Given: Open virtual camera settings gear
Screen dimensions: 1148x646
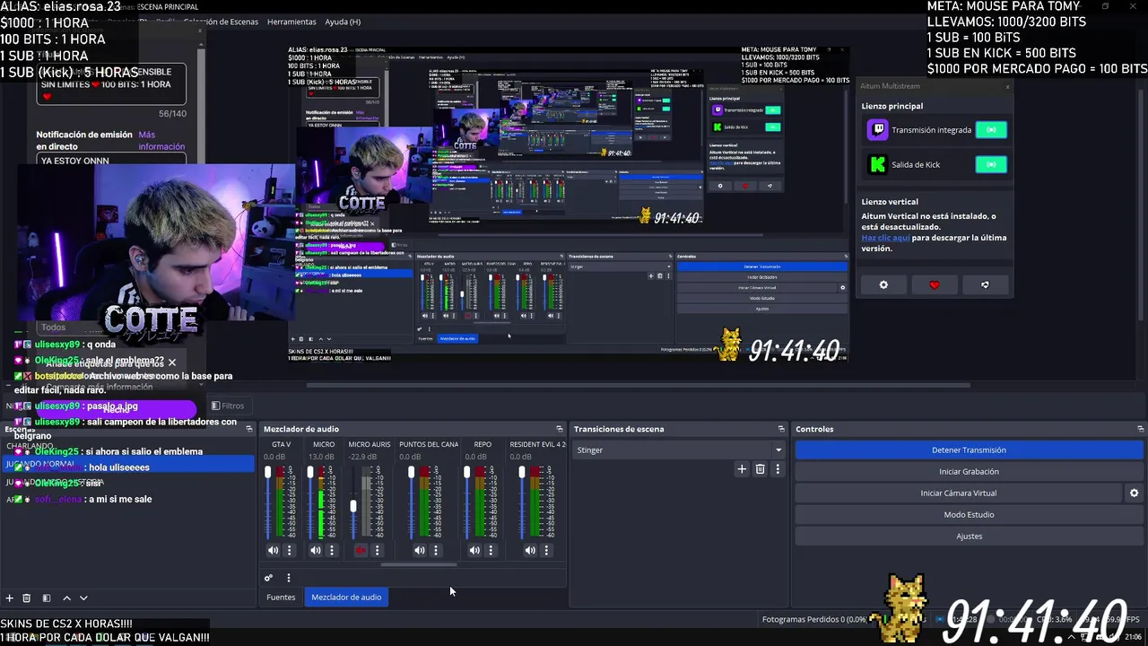Looking at the screenshot, I should pyautogui.click(x=1134, y=493).
